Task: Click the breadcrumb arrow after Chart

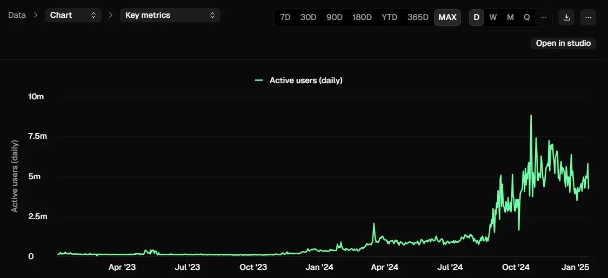Action: 111,15
